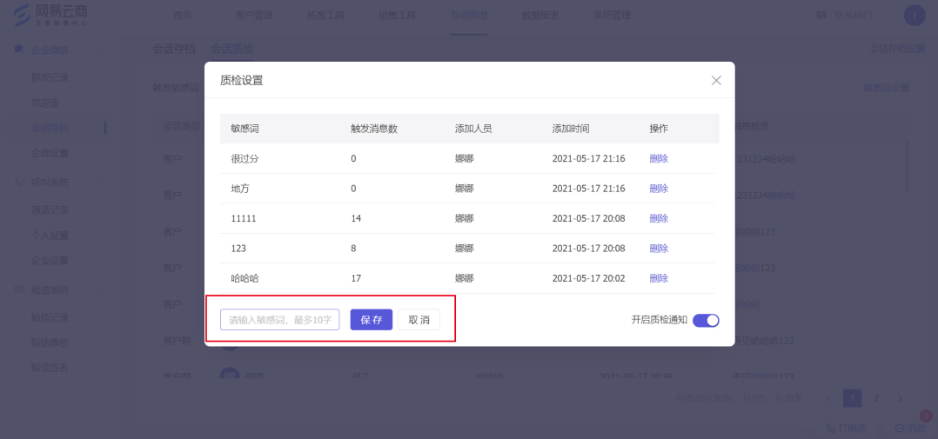Select 欢迎语 in the sidebar

pos(45,103)
